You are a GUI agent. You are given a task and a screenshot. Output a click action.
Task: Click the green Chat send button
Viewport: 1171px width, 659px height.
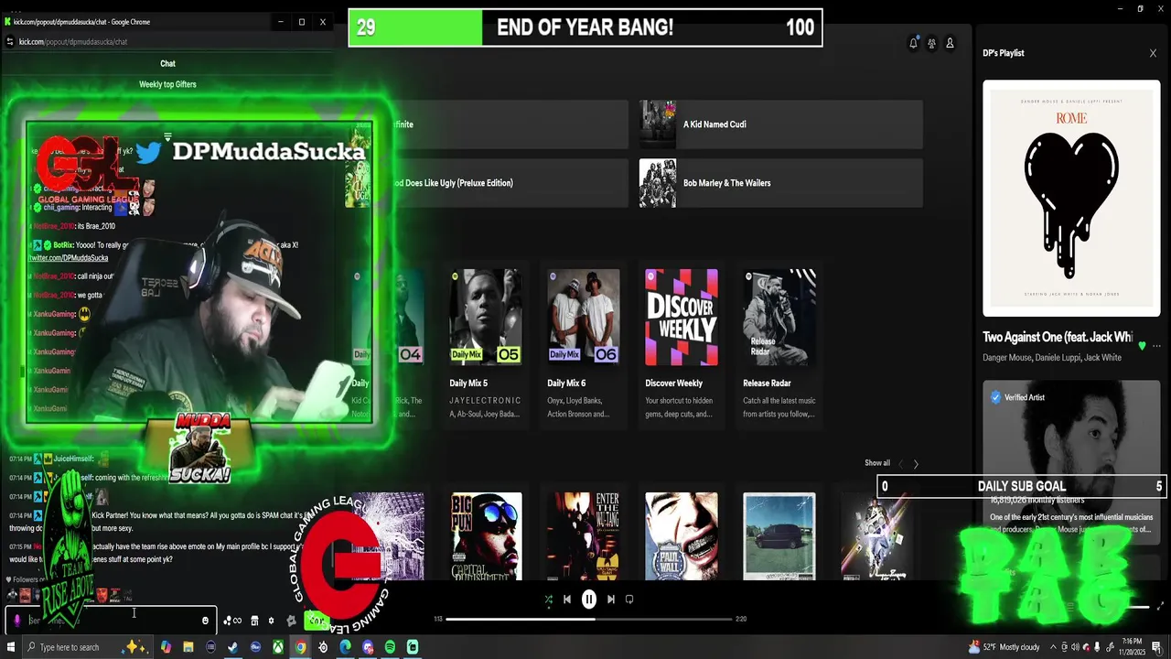tap(317, 621)
